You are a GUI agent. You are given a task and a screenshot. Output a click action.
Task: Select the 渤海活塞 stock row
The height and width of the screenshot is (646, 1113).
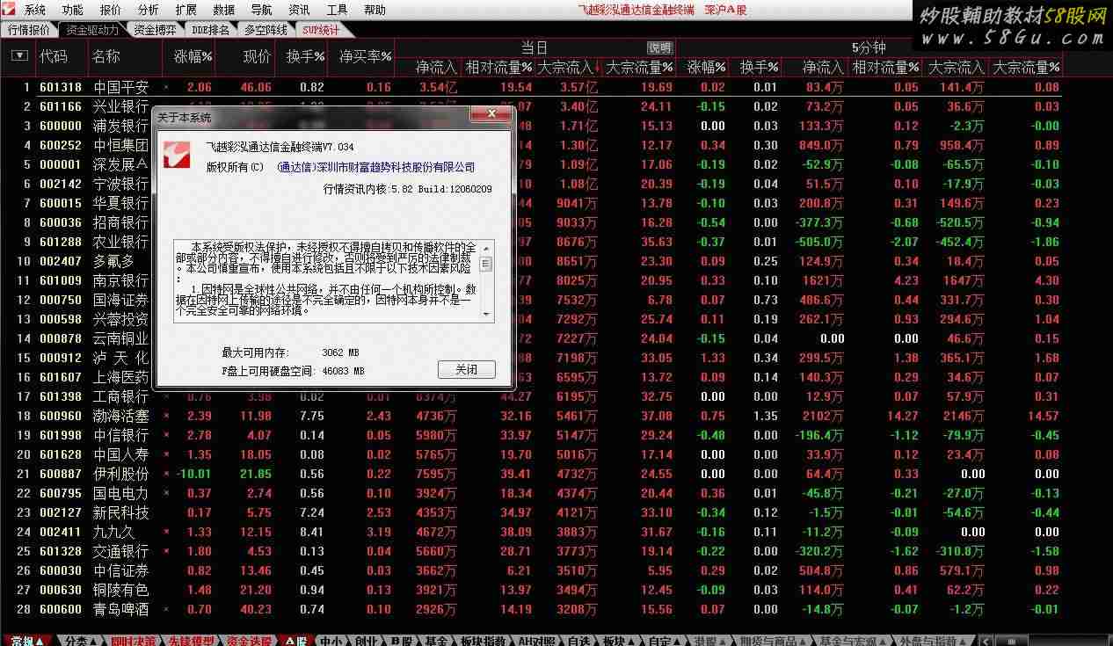[531, 416]
